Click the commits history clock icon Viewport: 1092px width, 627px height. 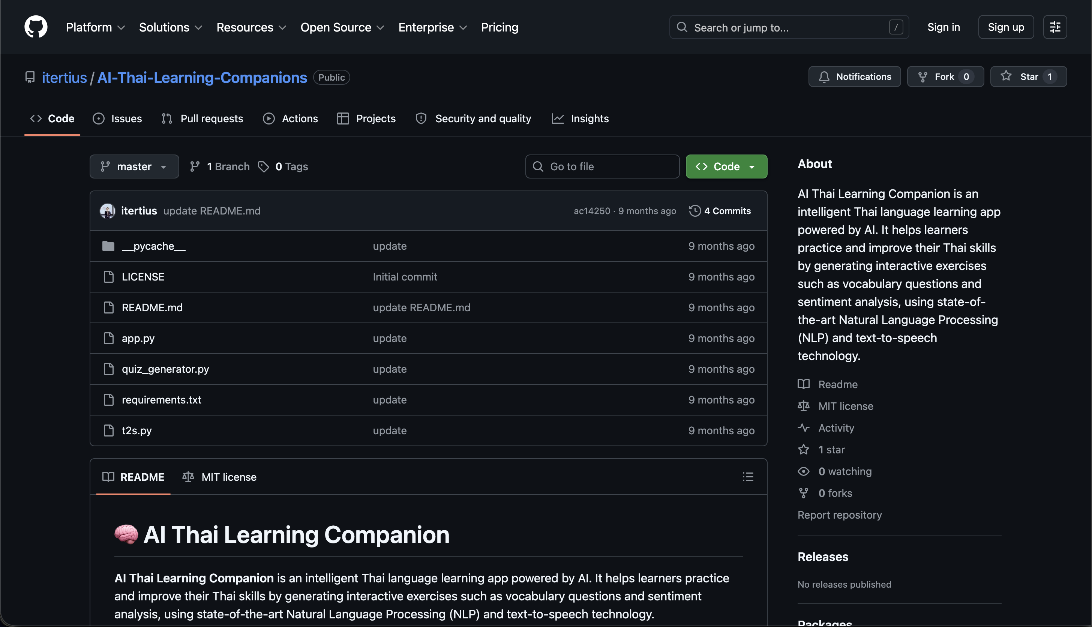[x=694, y=211]
